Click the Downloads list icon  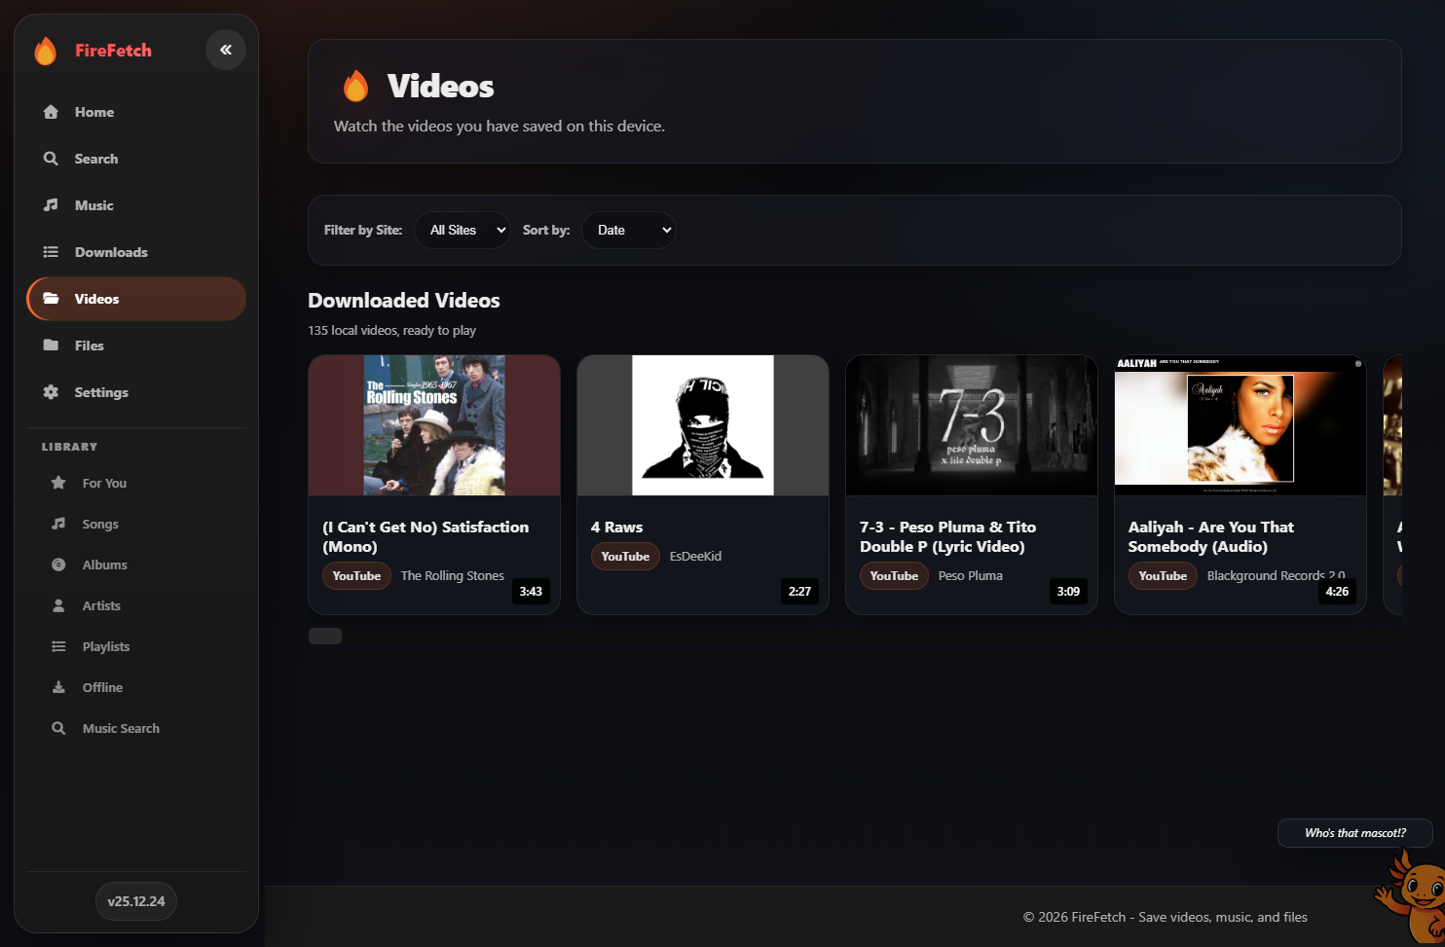(51, 252)
